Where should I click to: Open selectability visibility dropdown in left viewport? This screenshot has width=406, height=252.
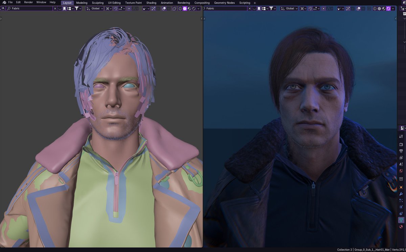tap(146, 8)
